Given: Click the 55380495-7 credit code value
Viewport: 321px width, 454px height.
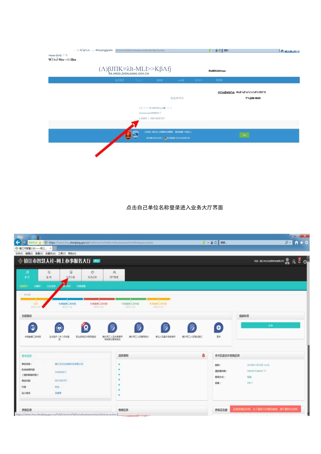Looking at the screenshot, I should coord(60,372).
